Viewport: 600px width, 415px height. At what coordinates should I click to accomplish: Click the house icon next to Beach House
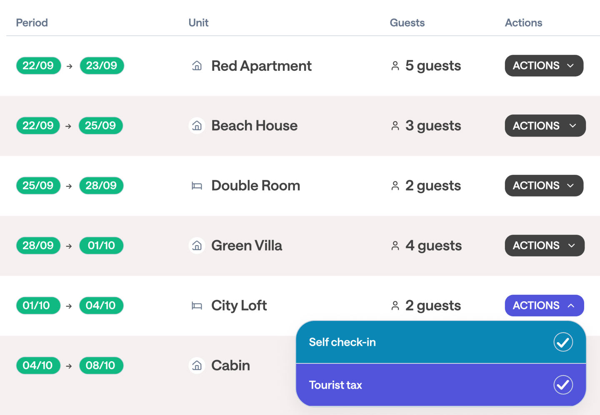pyautogui.click(x=197, y=126)
